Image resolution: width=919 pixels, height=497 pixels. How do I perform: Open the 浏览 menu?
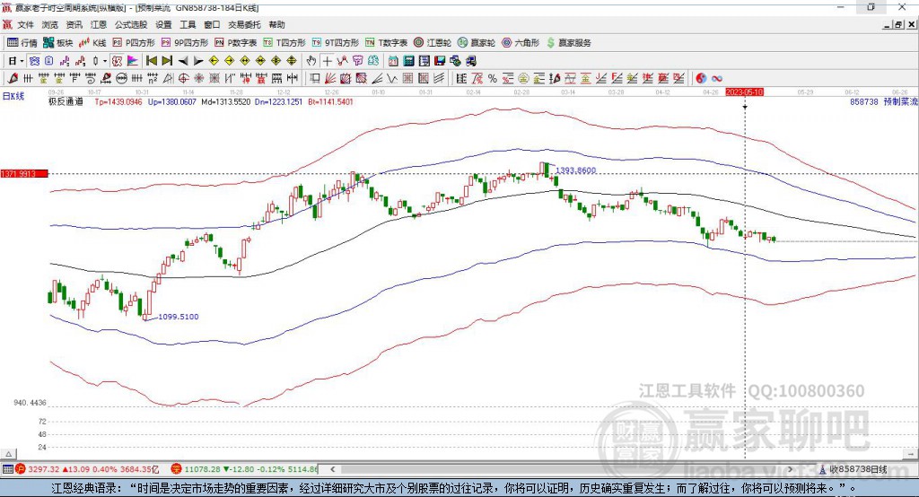(50, 24)
